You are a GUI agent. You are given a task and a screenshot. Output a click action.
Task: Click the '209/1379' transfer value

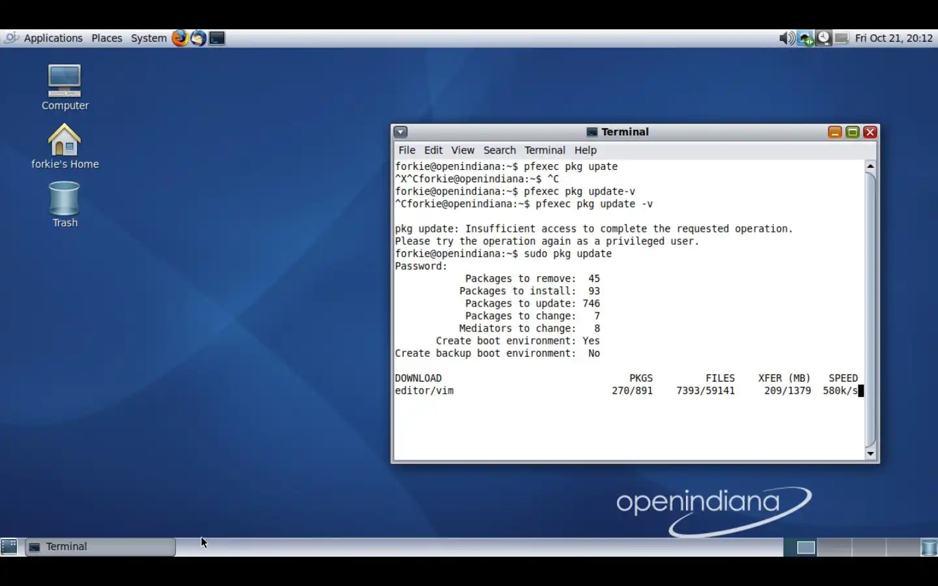tap(788, 391)
